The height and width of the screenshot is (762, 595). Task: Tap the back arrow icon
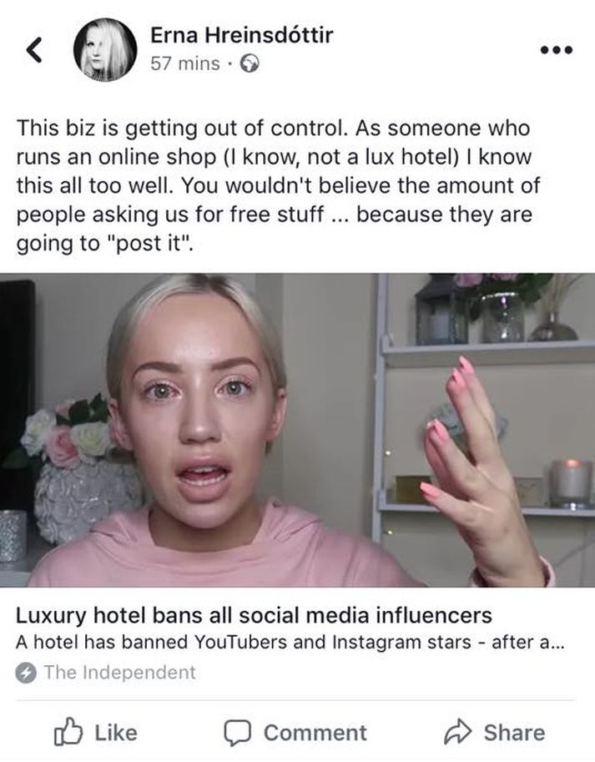pos(34,50)
